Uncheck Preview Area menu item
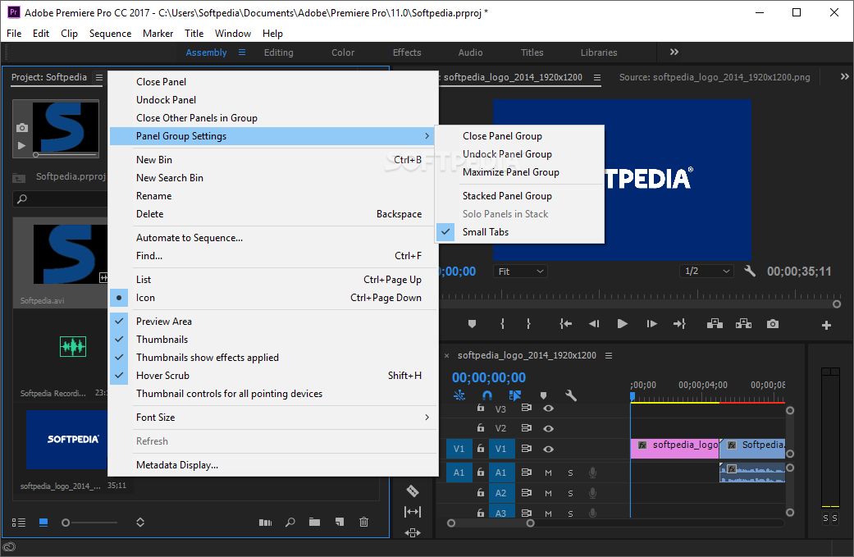Image resolution: width=854 pixels, height=557 pixels. point(274,322)
